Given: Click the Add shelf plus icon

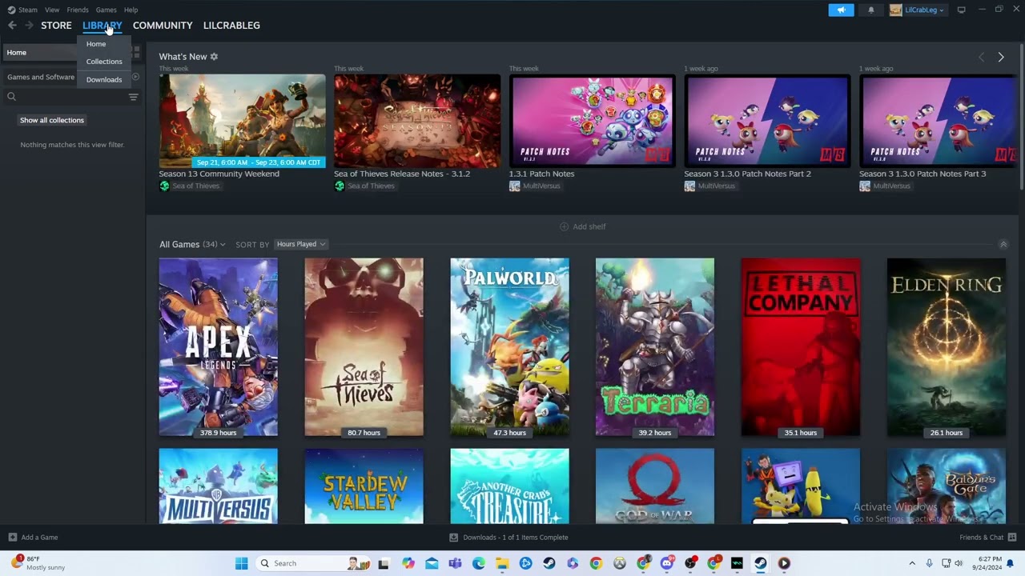Looking at the screenshot, I should point(564,226).
